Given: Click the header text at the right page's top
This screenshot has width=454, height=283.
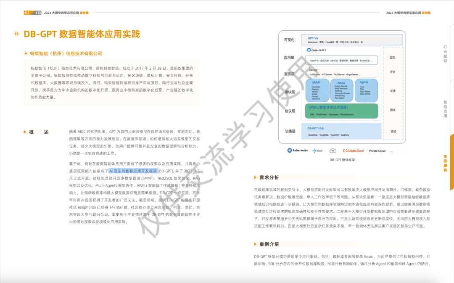Looking at the screenshot, I should click(408, 13).
